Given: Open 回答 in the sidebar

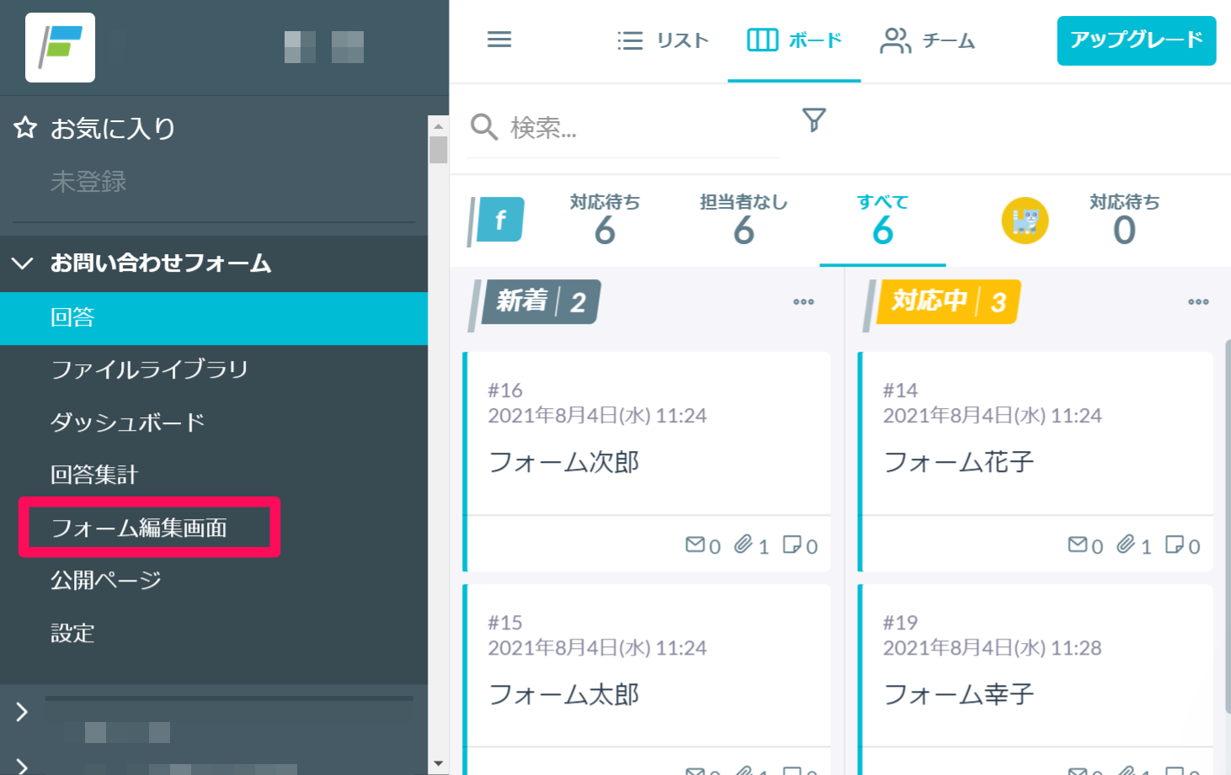Looking at the screenshot, I should click(214, 318).
